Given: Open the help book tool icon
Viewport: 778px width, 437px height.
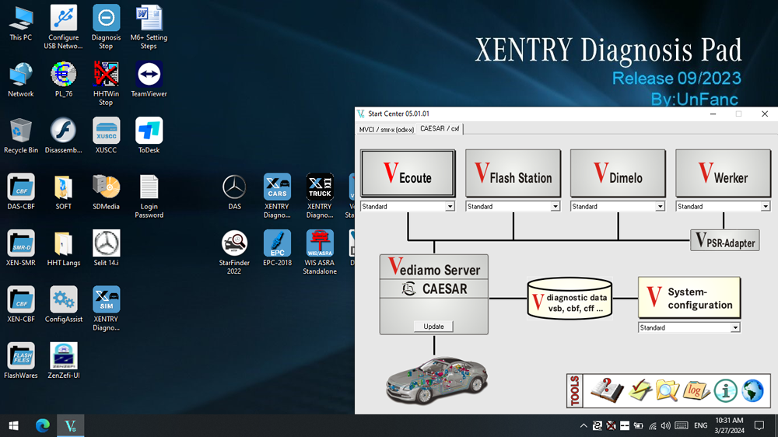Looking at the screenshot, I should (x=606, y=390).
